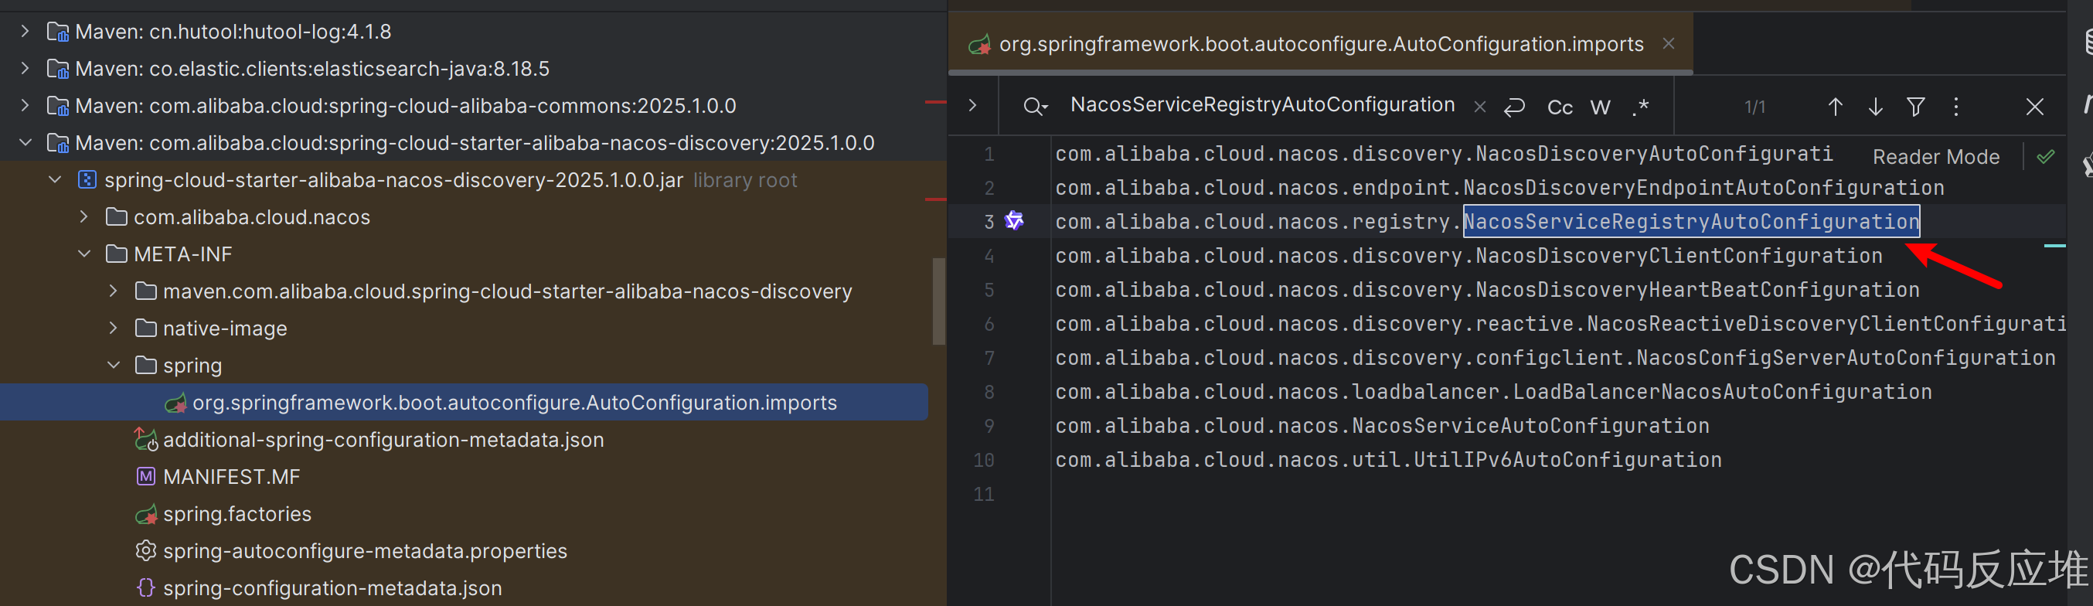This screenshot has width=2093, height=606.
Task: Jump to previous search occurrence arrow
Action: [1835, 107]
